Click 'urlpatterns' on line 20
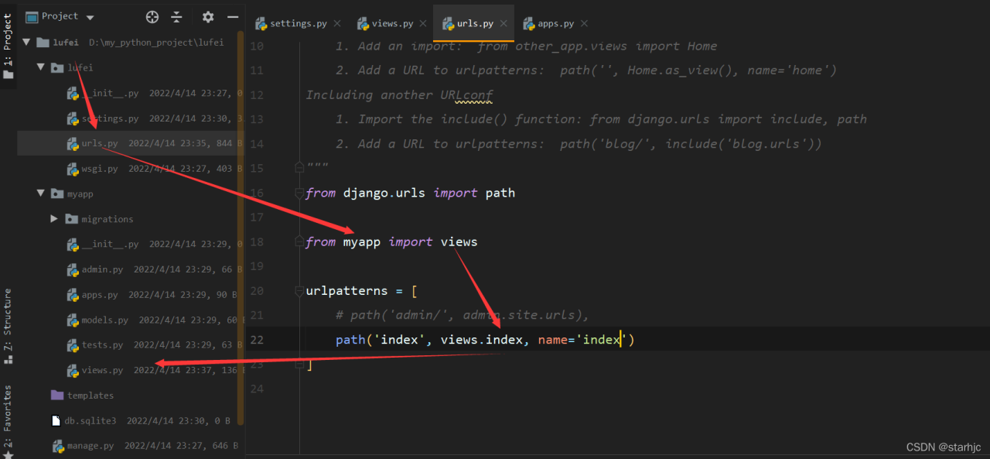The height and width of the screenshot is (459, 990). 347,291
